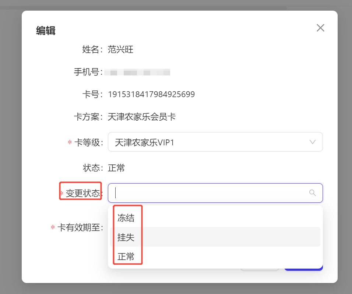This screenshot has width=352, height=294.
Task: Click the 卡等级 field label
Action: [x=88, y=142]
